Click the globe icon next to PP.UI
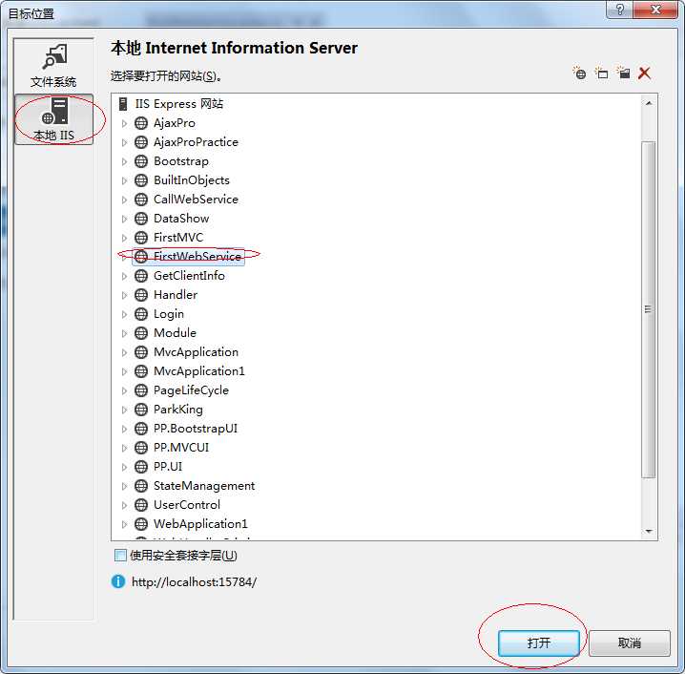The image size is (685, 674). coord(141,467)
